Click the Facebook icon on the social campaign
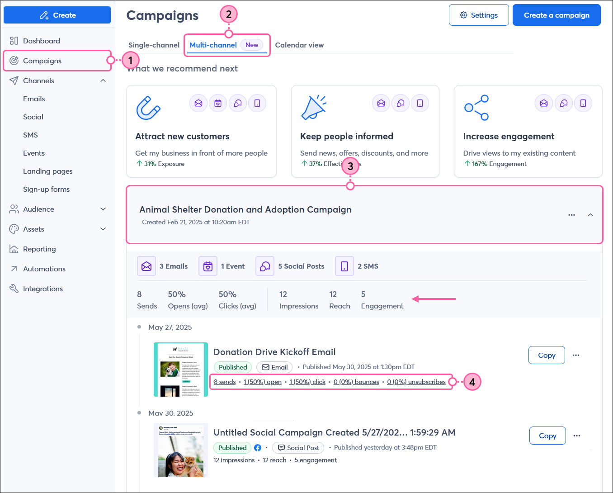 tap(258, 447)
